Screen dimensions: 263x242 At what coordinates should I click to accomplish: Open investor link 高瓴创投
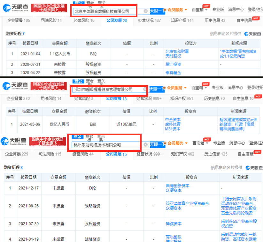click(174, 237)
